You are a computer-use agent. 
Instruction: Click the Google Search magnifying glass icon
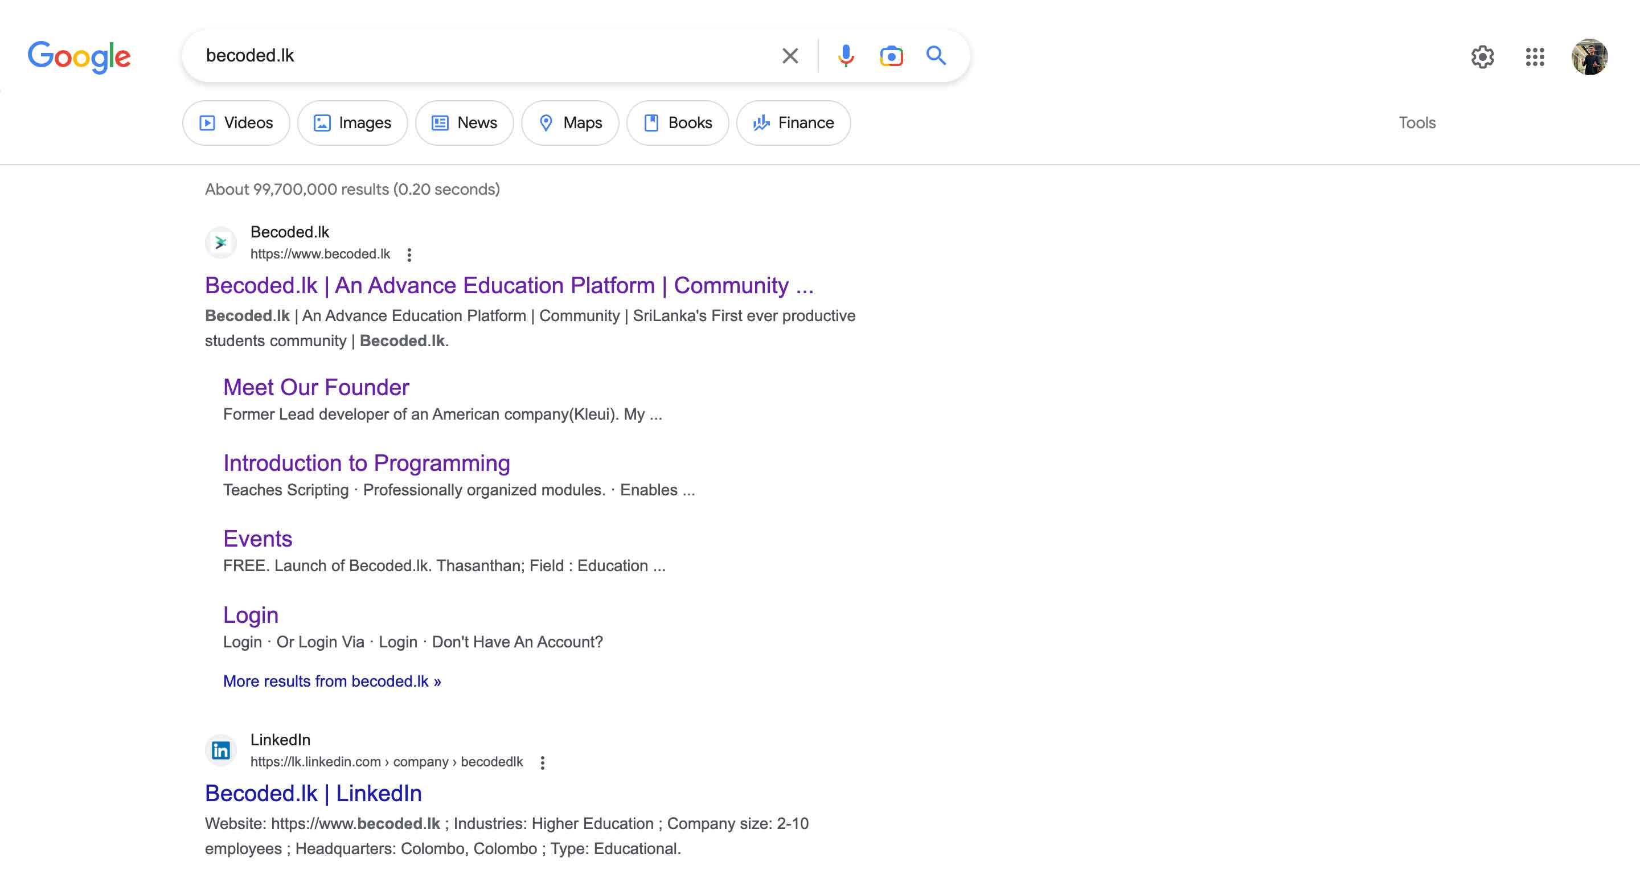coord(935,55)
